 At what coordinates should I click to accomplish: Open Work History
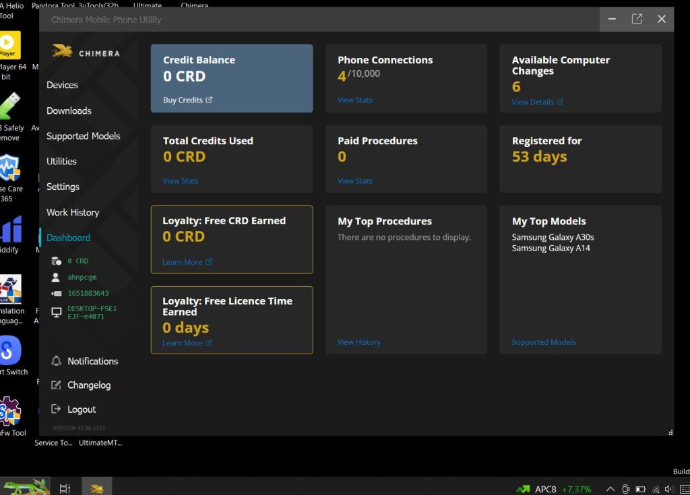pyautogui.click(x=73, y=213)
